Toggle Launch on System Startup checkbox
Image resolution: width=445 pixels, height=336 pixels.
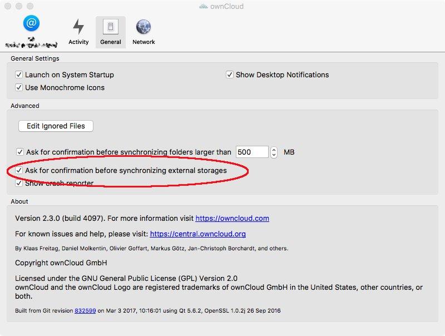19,75
